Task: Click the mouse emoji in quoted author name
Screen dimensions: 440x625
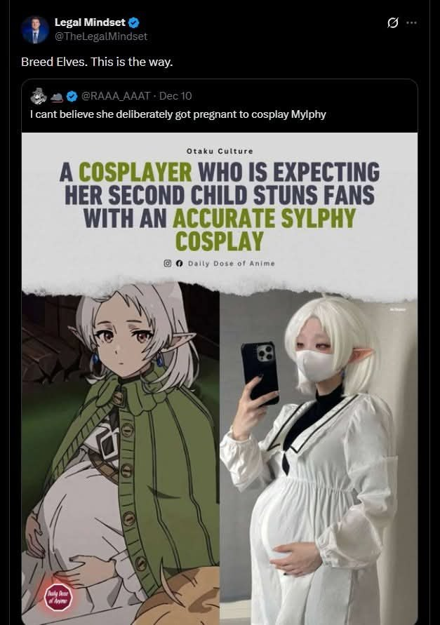Action: pyautogui.click(x=56, y=97)
